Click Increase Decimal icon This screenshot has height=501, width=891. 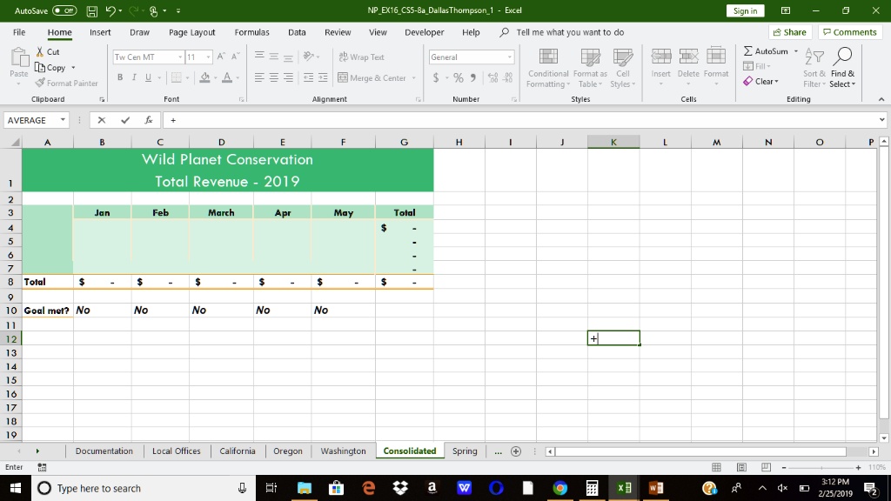click(492, 77)
